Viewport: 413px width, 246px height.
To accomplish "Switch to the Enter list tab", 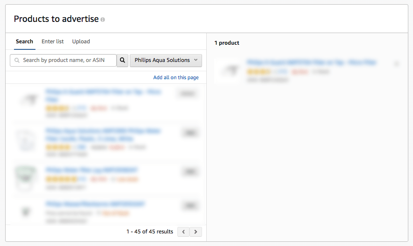I will coord(52,41).
